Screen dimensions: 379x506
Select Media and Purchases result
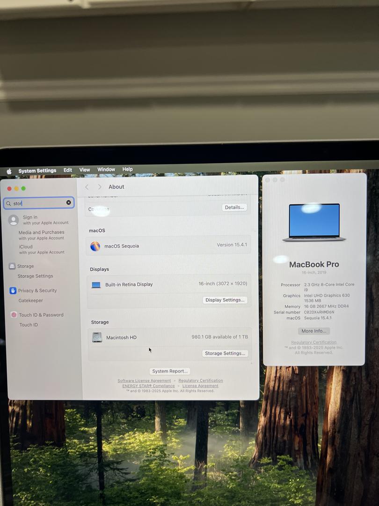pos(41,235)
